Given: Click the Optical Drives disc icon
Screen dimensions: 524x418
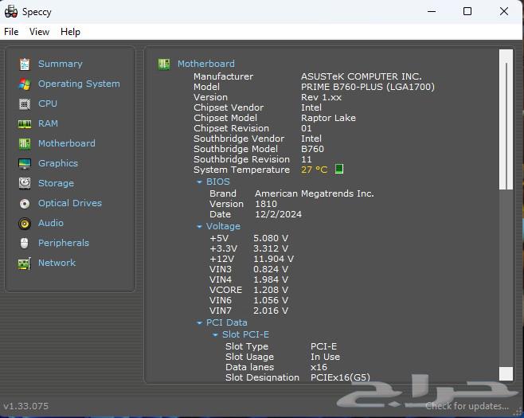Looking at the screenshot, I should point(25,204).
